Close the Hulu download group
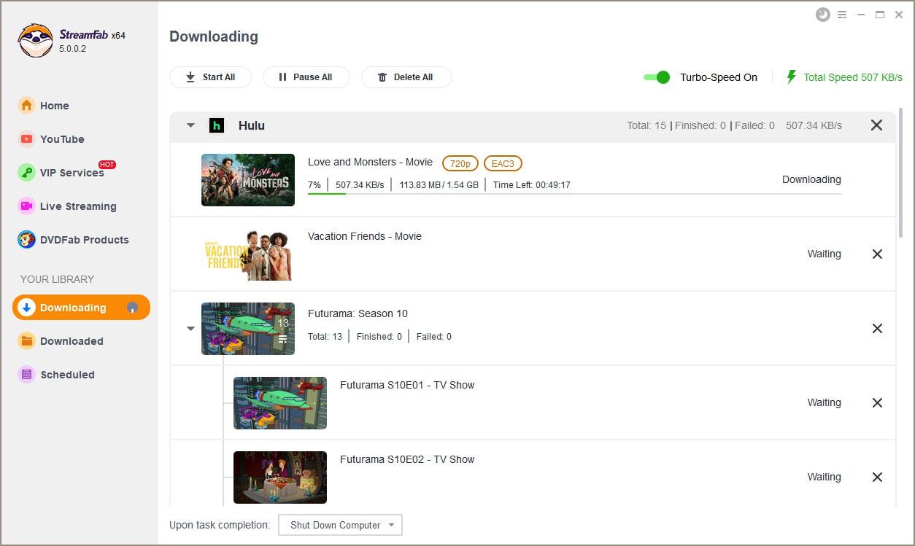 pyautogui.click(x=876, y=125)
